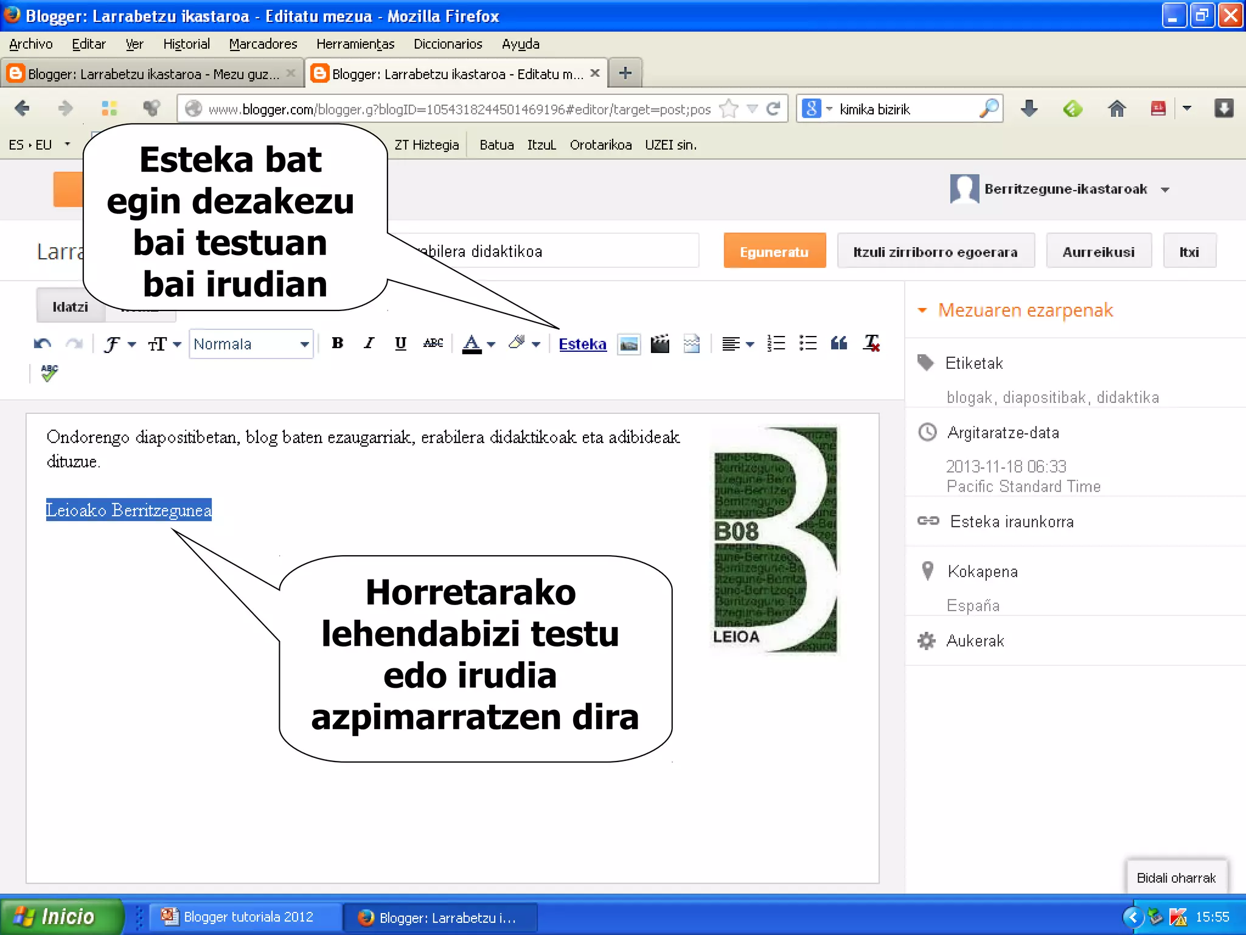Insert a video with the clapperboard icon
Image resolution: width=1246 pixels, height=935 pixels.
pos(660,344)
